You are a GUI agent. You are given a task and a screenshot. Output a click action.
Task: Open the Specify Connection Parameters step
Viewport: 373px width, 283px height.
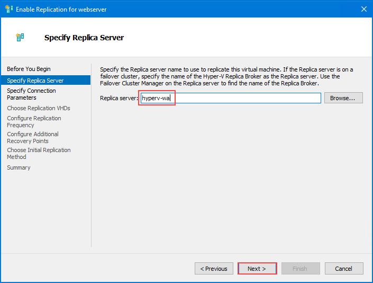click(x=31, y=94)
